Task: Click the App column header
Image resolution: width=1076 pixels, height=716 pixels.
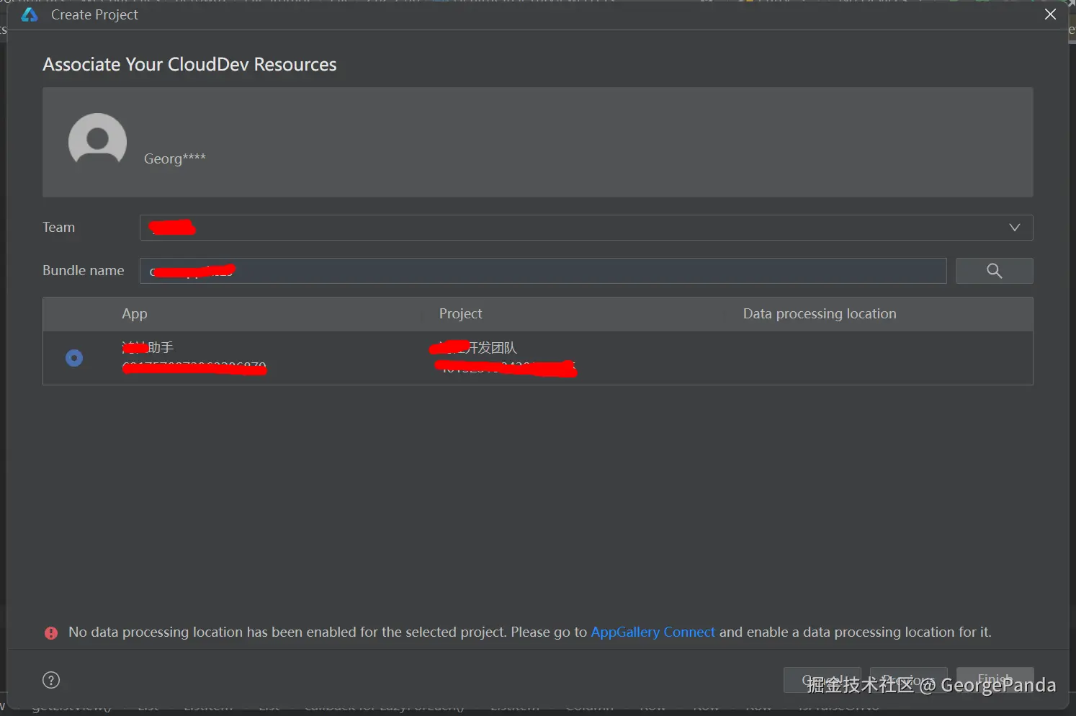Action: (x=135, y=313)
